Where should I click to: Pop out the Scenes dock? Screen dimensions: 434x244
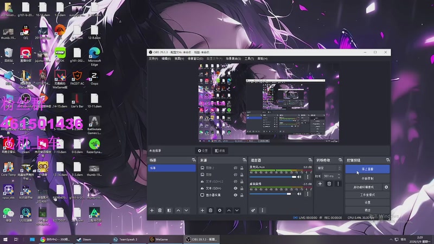pyautogui.click(x=194, y=160)
